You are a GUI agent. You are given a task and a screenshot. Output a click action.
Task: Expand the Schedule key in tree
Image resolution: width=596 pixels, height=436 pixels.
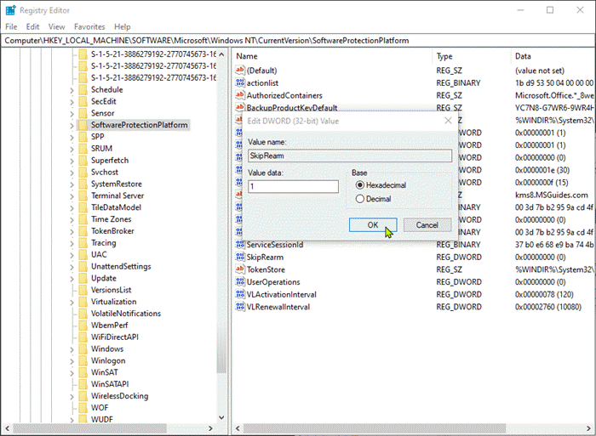point(72,89)
